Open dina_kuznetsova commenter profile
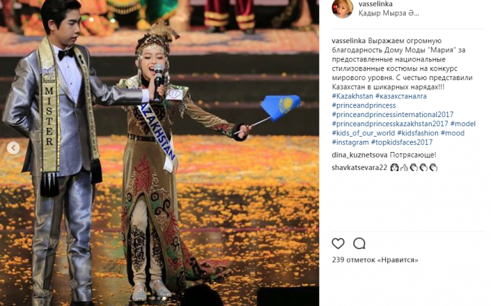The image size is (491, 306). 360,155
